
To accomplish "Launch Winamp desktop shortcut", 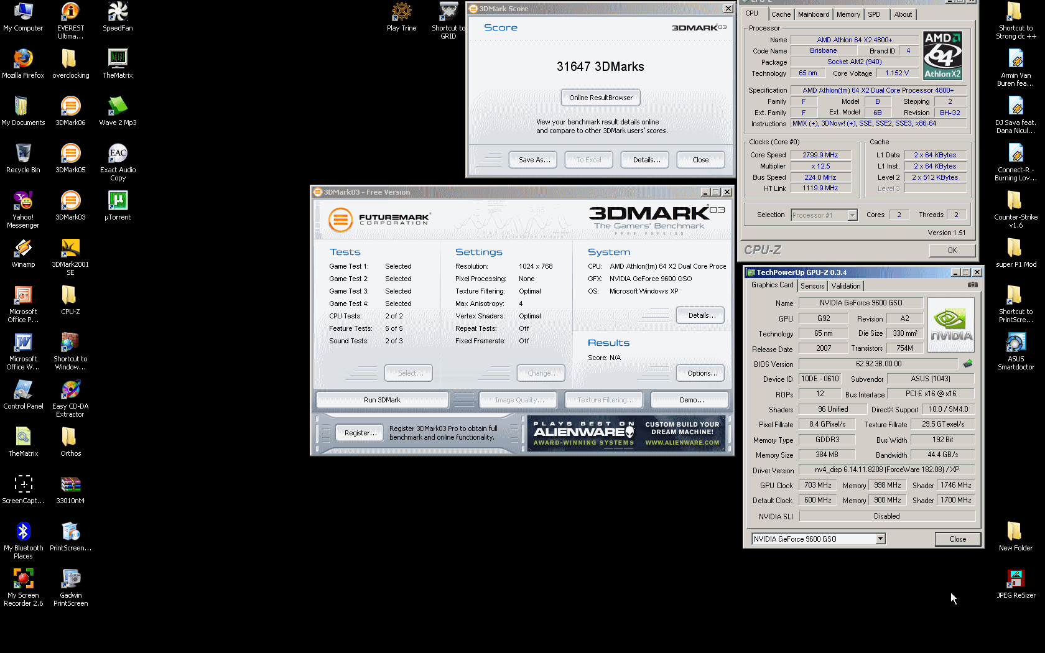I will tap(23, 253).
